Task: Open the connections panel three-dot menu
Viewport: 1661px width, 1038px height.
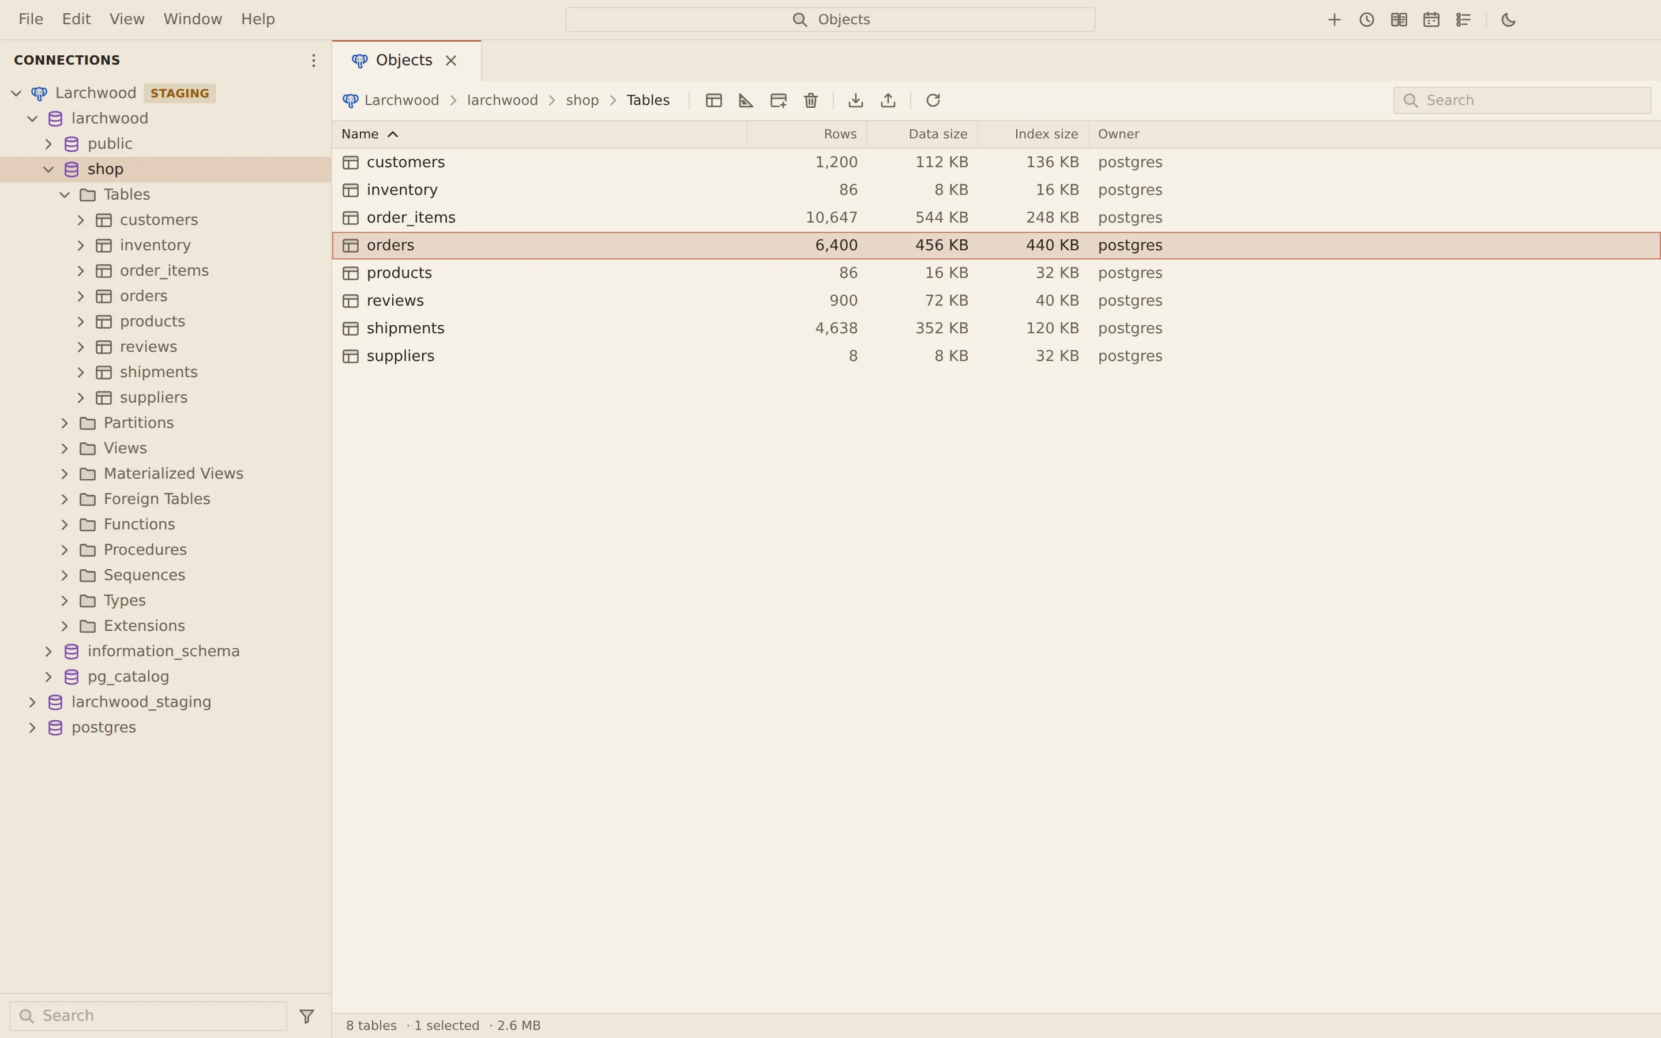Action: click(313, 61)
